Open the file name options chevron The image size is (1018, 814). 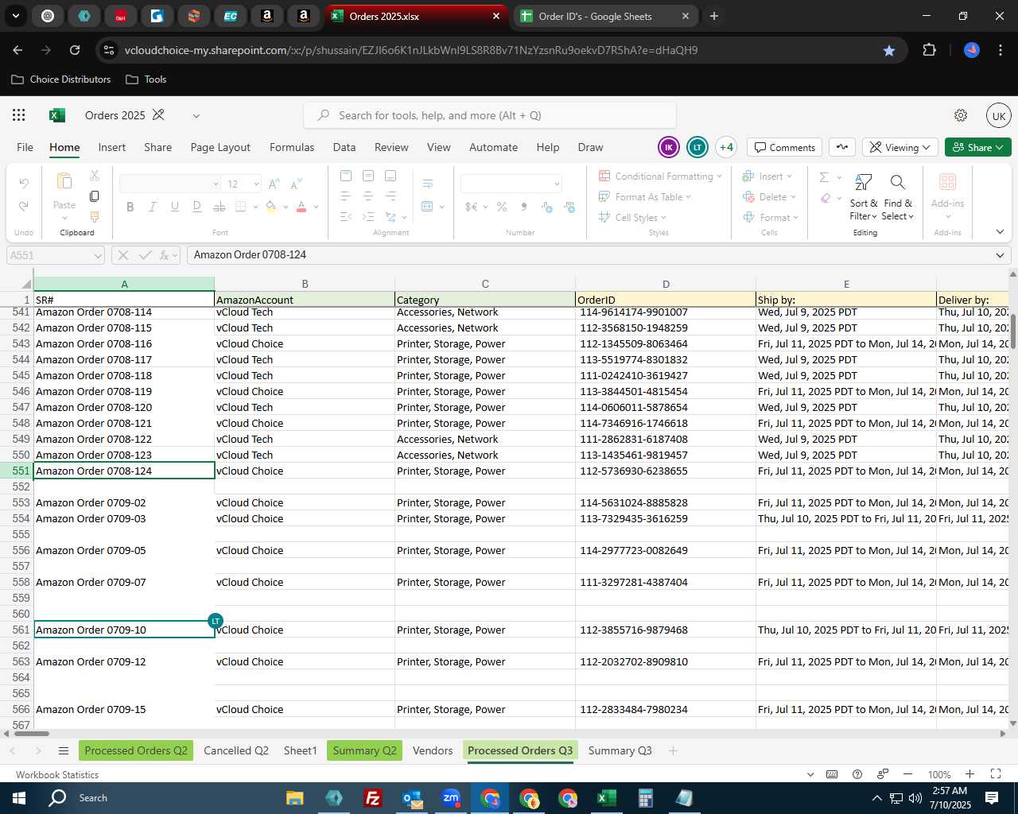(x=196, y=116)
